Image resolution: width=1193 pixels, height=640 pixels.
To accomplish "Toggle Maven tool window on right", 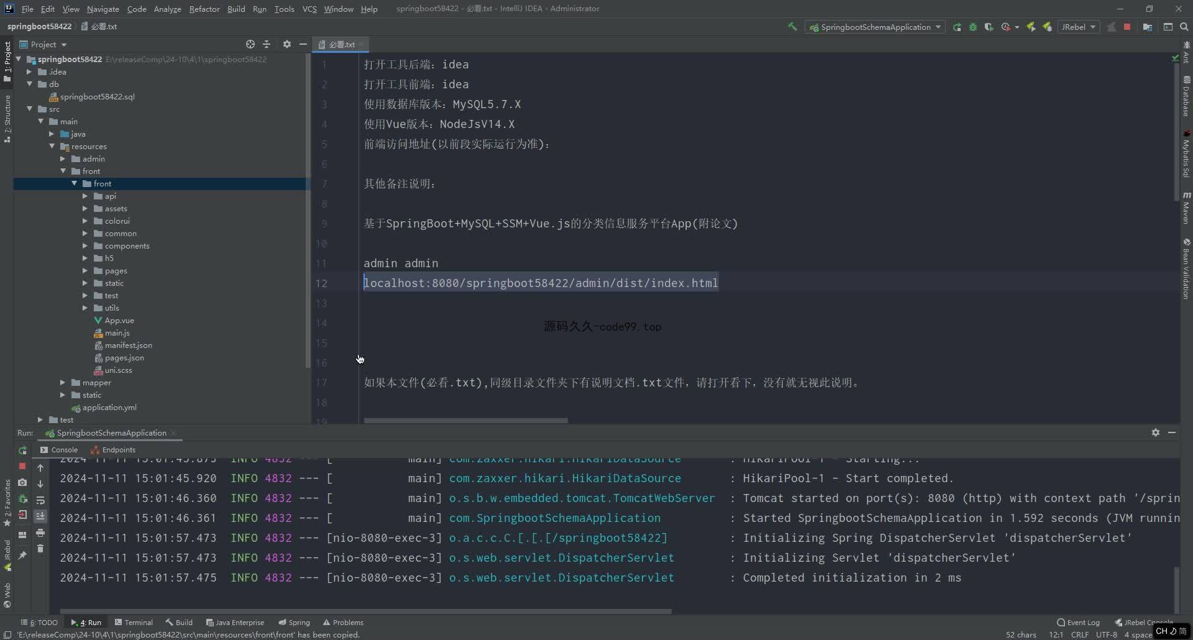I will point(1186,208).
